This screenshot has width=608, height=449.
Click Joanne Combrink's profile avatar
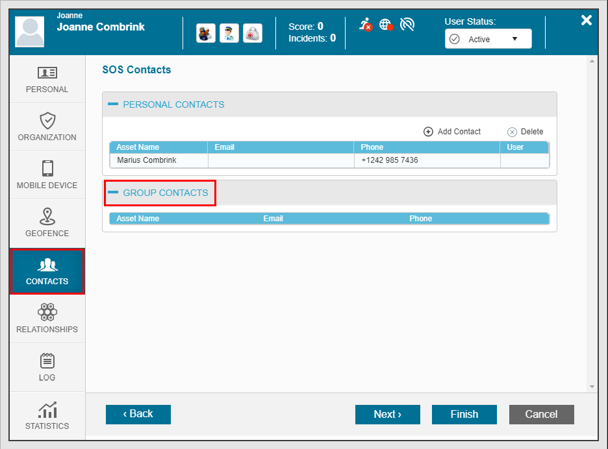click(29, 32)
